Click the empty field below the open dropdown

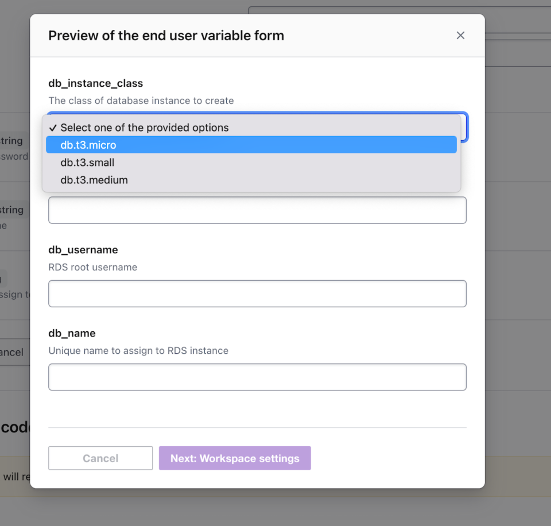(257, 210)
